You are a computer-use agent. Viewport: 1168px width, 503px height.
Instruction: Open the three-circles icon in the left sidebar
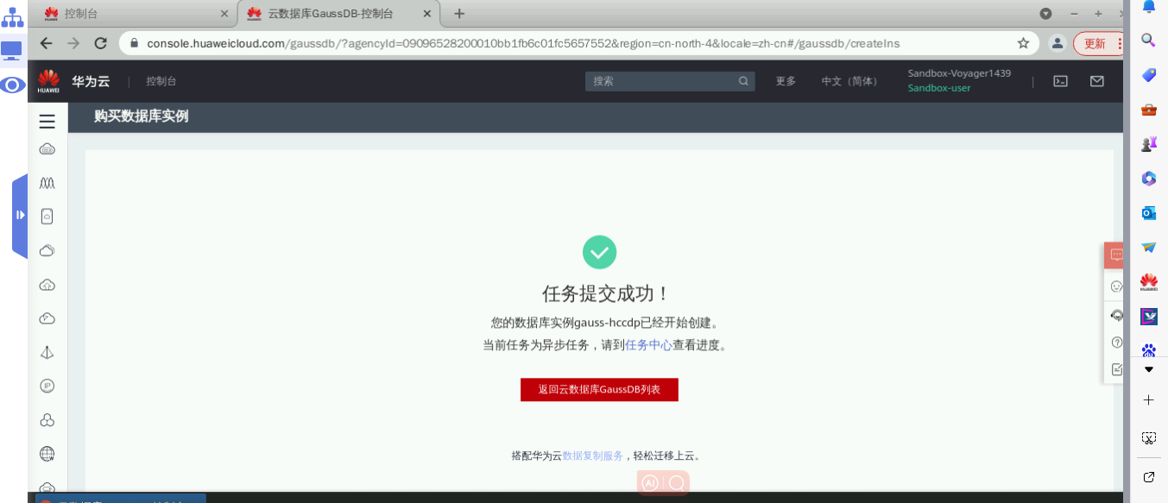pos(47,420)
